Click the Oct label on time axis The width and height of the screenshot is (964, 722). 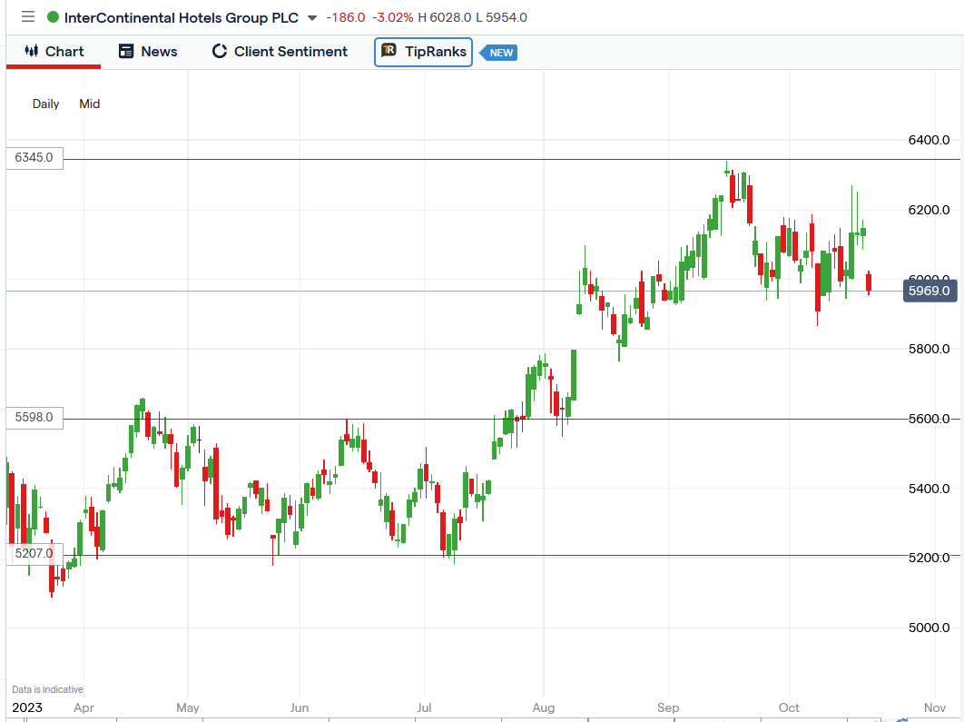pyautogui.click(x=789, y=707)
